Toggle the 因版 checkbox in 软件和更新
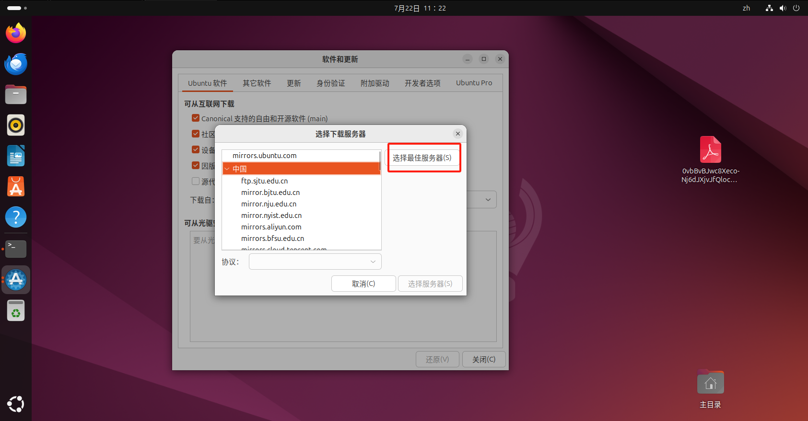Screen dimensions: 808x421 click(196, 165)
